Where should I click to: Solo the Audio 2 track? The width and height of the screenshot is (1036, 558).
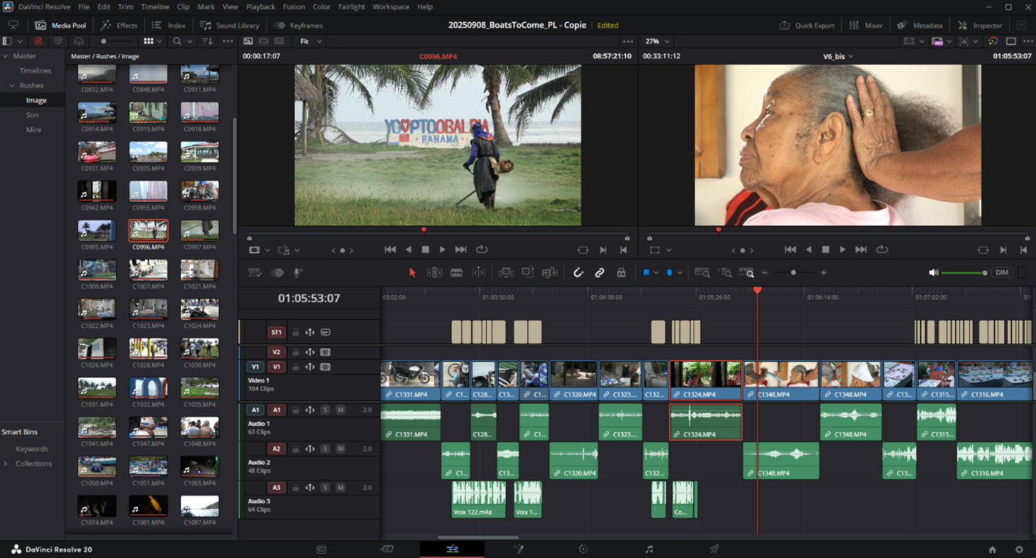pos(325,449)
